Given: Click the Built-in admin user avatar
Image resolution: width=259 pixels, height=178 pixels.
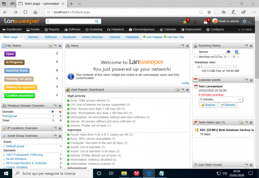Looking at the screenshot, I should point(215,21).
